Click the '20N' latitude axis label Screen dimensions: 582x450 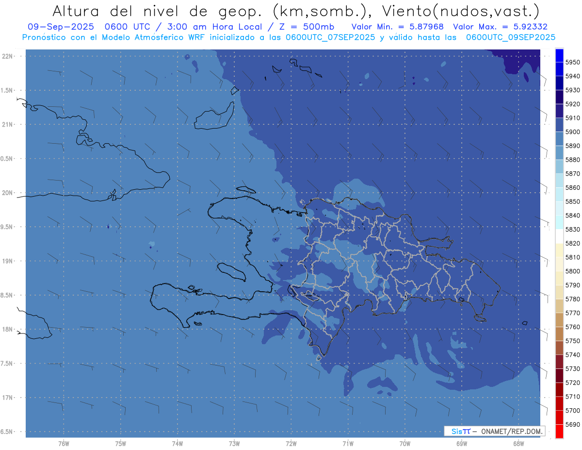[x=8, y=193]
